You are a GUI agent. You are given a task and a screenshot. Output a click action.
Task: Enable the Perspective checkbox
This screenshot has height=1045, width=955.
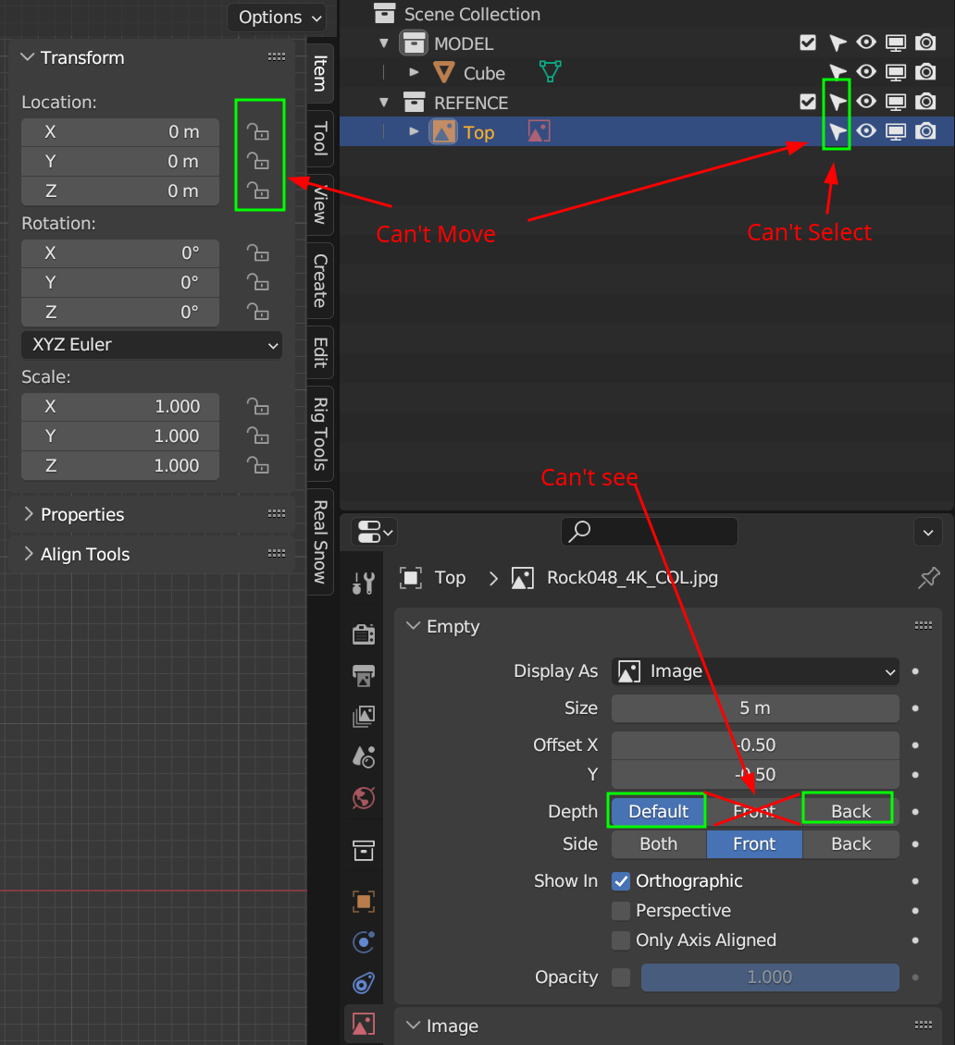tap(621, 911)
